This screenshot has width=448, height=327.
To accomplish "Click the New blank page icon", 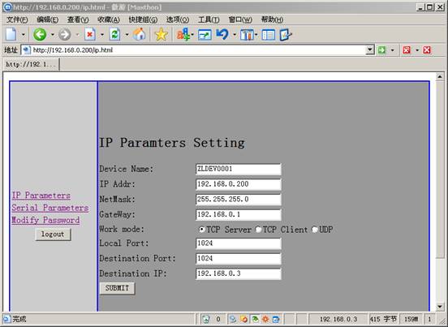I will 11,35.
